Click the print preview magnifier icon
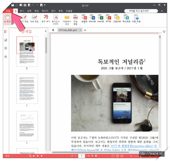 pos(29,5)
